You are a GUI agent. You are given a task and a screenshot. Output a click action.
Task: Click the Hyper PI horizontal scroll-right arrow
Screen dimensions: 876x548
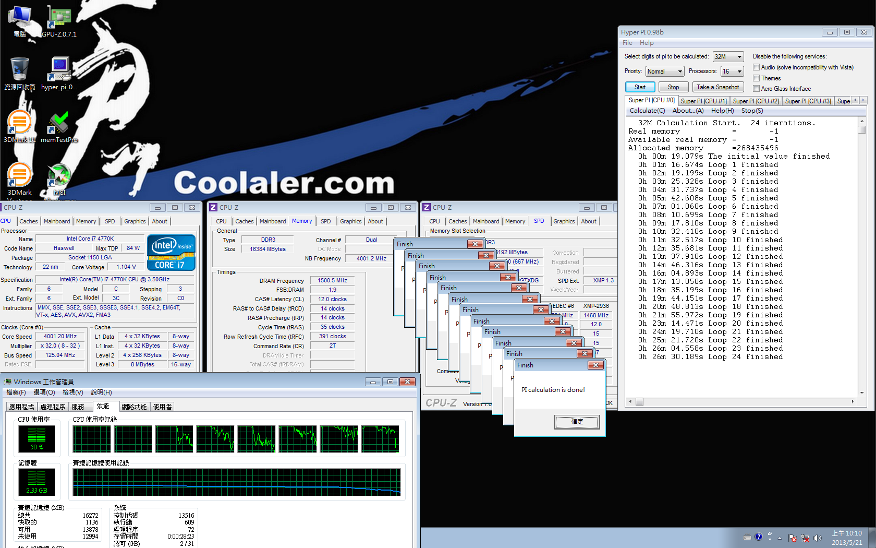tap(853, 402)
